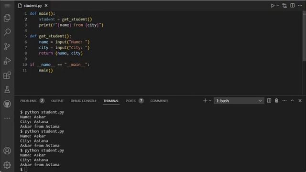Kill the terminal with the trash icon
The width and height of the screenshot is (306, 172).
click(x=276, y=101)
